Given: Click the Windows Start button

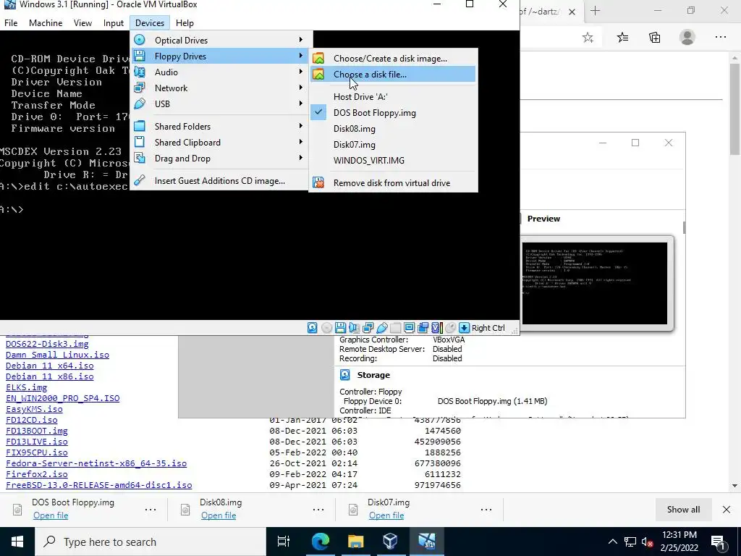Looking at the screenshot, I should pyautogui.click(x=17, y=542).
